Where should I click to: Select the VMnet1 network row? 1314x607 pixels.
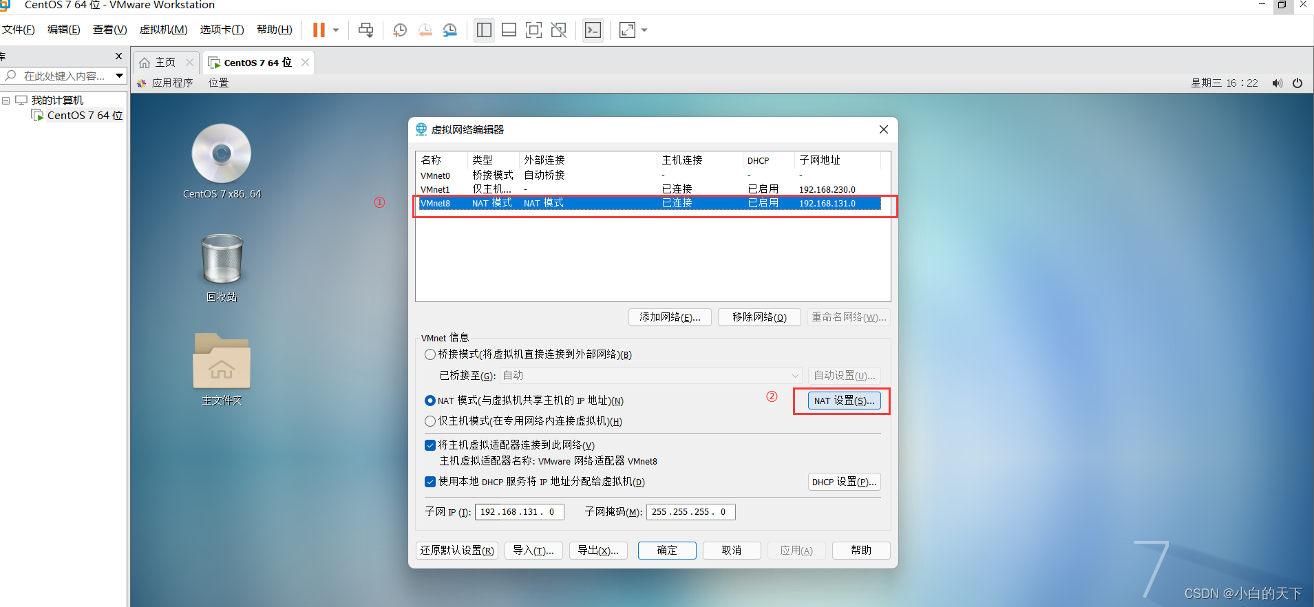pyautogui.click(x=650, y=189)
